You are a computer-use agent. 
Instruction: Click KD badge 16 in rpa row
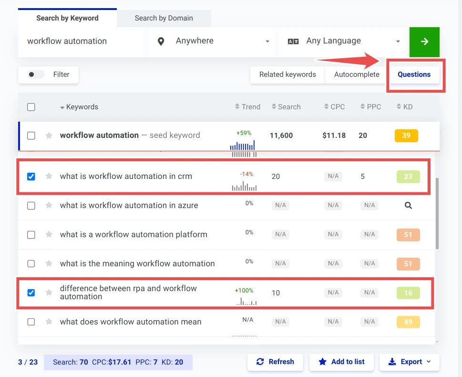click(x=408, y=293)
